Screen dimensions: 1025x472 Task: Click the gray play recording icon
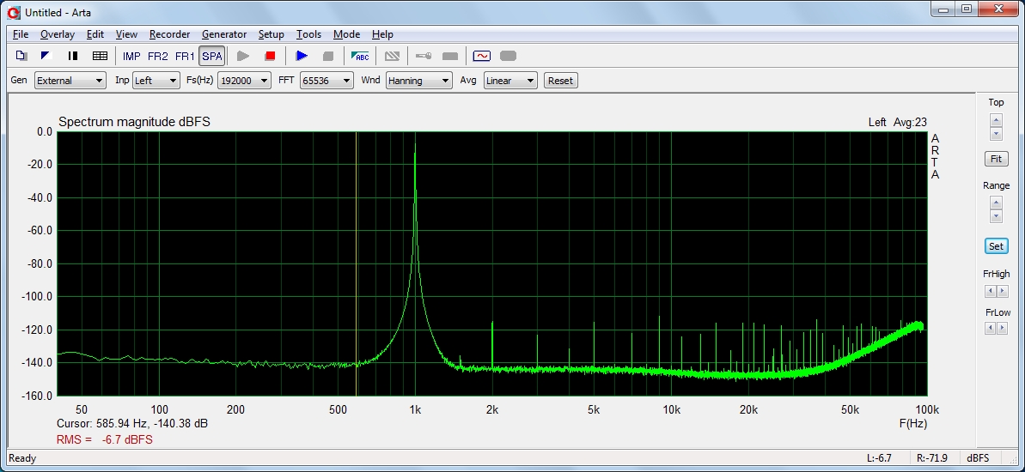click(x=243, y=56)
